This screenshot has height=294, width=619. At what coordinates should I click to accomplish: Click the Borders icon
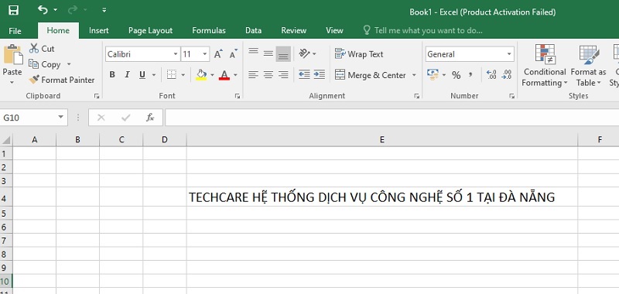click(171, 74)
